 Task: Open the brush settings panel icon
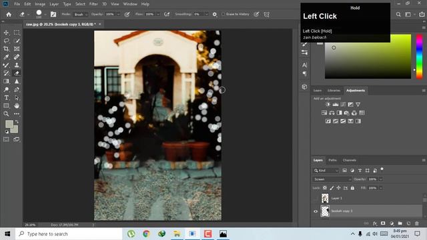[53, 15]
